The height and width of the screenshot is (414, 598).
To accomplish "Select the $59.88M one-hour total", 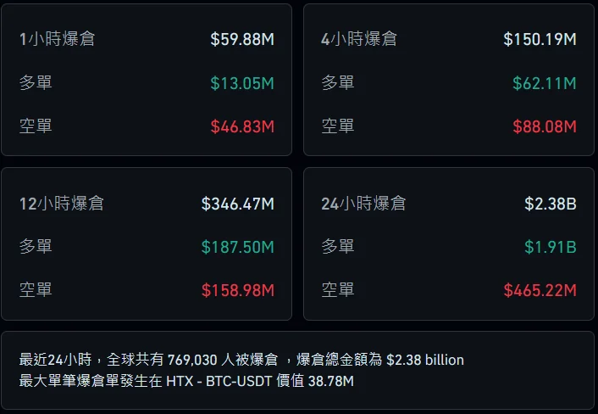I will click(x=242, y=39).
